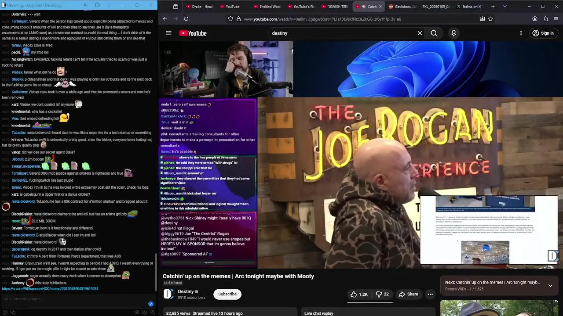Click the Share button
The image size is (563, 316).
tap(409, 294)
